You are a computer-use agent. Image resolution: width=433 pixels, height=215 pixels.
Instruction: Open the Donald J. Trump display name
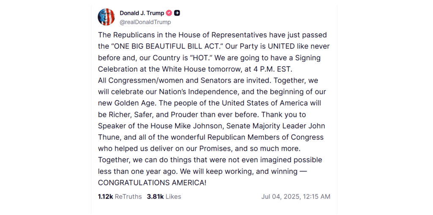[x=142, y=13]
